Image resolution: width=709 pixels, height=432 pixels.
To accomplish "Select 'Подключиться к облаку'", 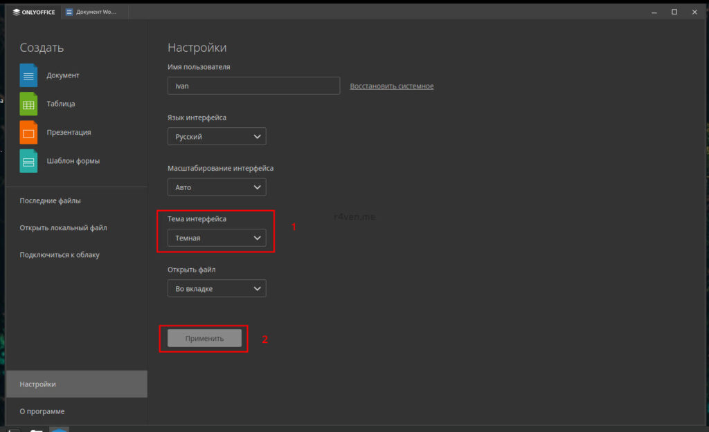I will (60, 255).
